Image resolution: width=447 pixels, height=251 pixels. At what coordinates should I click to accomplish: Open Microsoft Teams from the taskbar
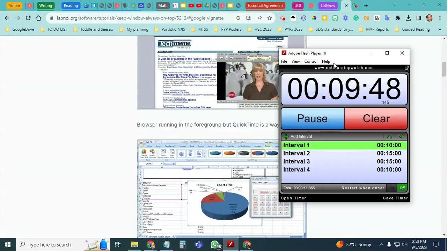click(x=198, y=244)
